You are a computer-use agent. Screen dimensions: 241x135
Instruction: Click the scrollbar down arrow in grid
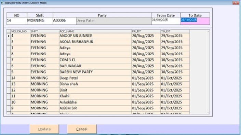[208, 113]
